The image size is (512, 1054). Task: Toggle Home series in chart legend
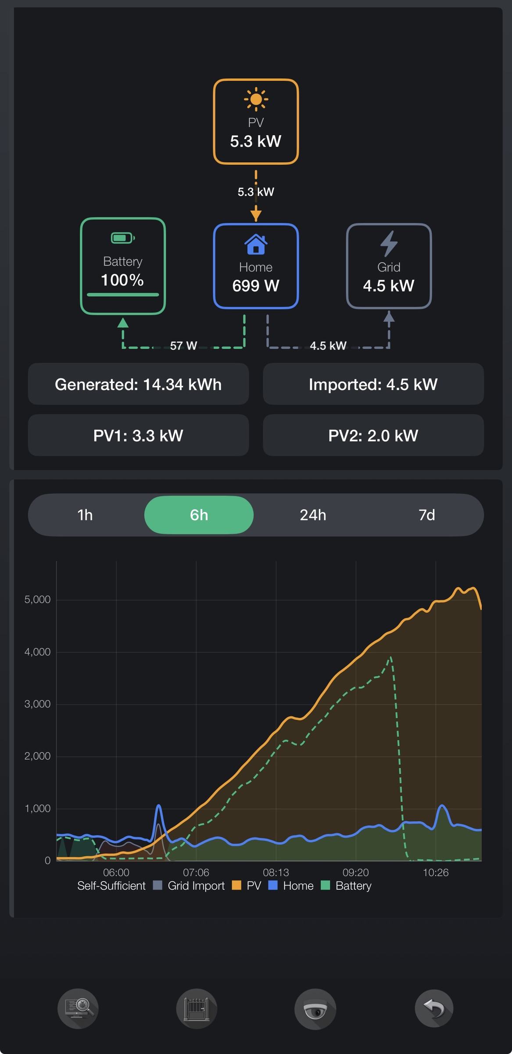[291, 886]
